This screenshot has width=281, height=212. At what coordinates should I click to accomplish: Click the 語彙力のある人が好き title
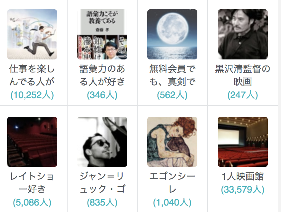[102, 75]
